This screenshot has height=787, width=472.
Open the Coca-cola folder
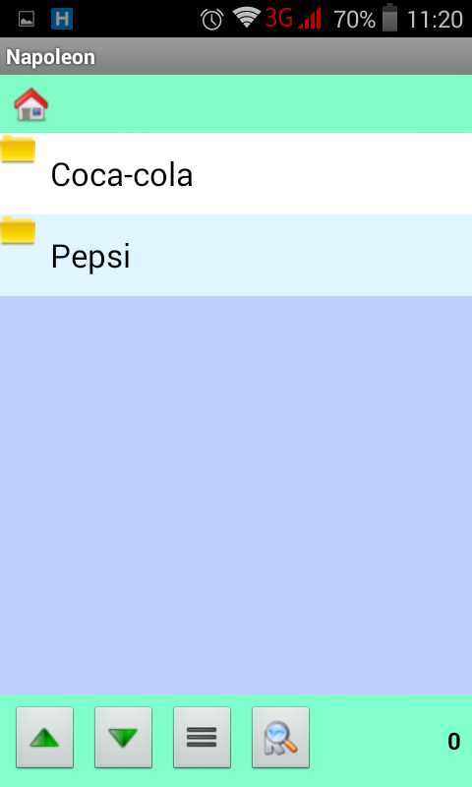(x=236, y=174)
